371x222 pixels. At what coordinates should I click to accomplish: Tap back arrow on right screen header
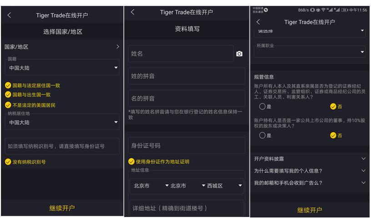tap(258, 22)
